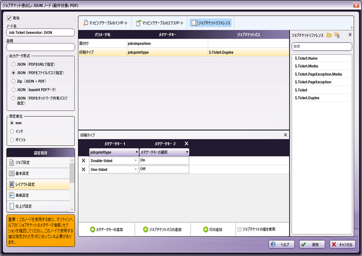Select JSON (PDFをURLで指定) output format
The width and height of the screenshot is (362, 256).
coord(13,64)
